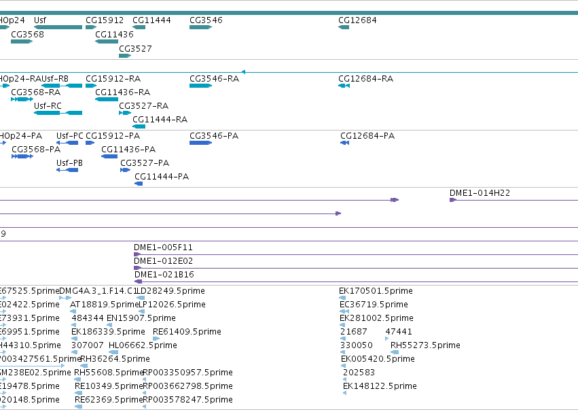Click the CG11436-PA protein label
The width and height of the screenshot is (578, 410).
tap(128, 150)
